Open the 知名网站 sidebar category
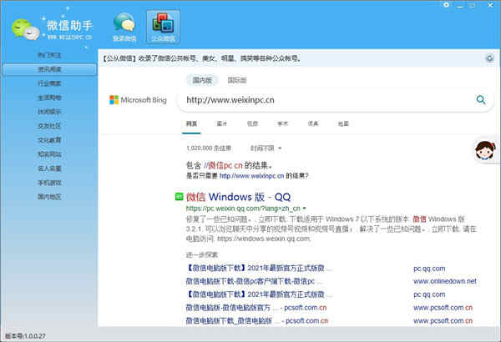The image size is (501, 342). [x=49, y=154]
